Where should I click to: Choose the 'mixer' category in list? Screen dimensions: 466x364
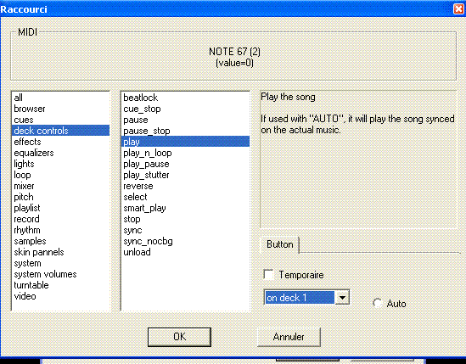(60, 186)
